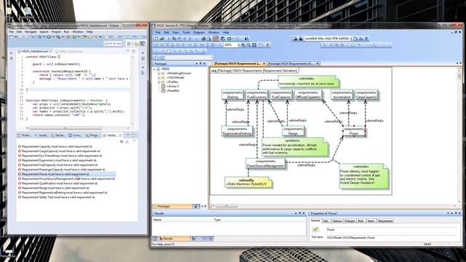Click green Run button in Eclipse toolbar
The height and width of the screenshot is (262, 466).
pyautogui.click(x=49, y=37)
